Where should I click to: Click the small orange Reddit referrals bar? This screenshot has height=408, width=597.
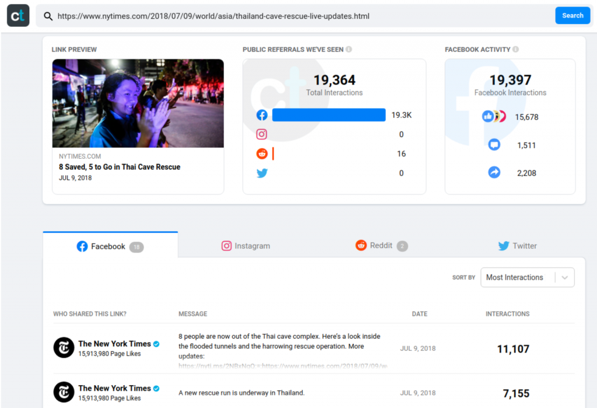[x=273, y=154]
